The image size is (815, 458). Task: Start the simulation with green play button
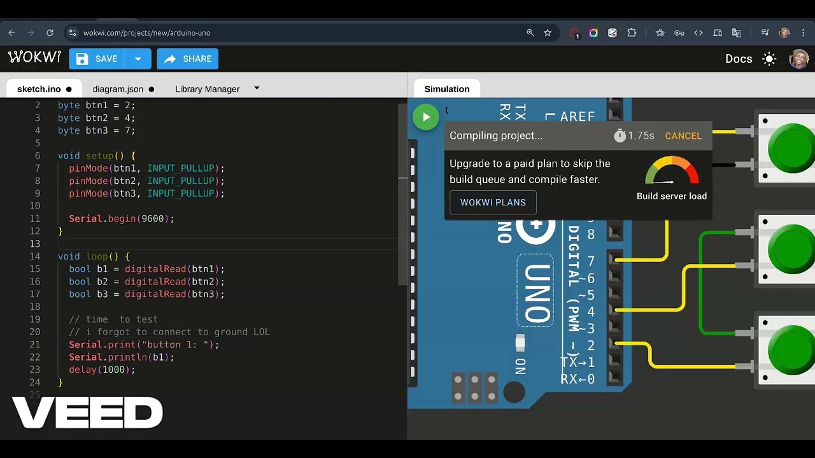tap(426, 117)
